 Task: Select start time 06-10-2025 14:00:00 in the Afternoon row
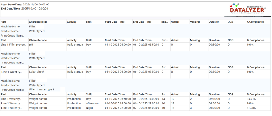coord(118,103)
